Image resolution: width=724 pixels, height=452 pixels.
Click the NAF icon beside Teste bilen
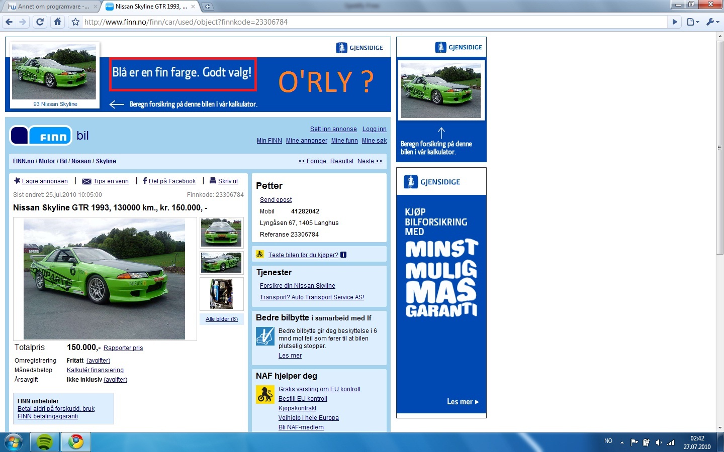coord(260,254)
